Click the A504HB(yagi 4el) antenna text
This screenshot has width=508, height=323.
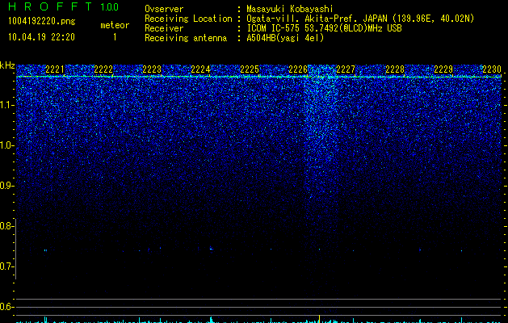pyautogui.click(x=285, y=38)
